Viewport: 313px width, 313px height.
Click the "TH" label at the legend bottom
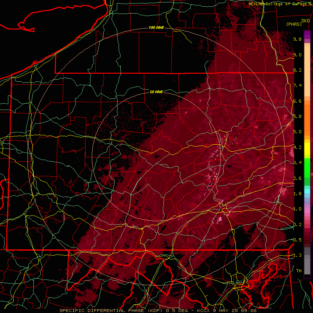[299, 271]
